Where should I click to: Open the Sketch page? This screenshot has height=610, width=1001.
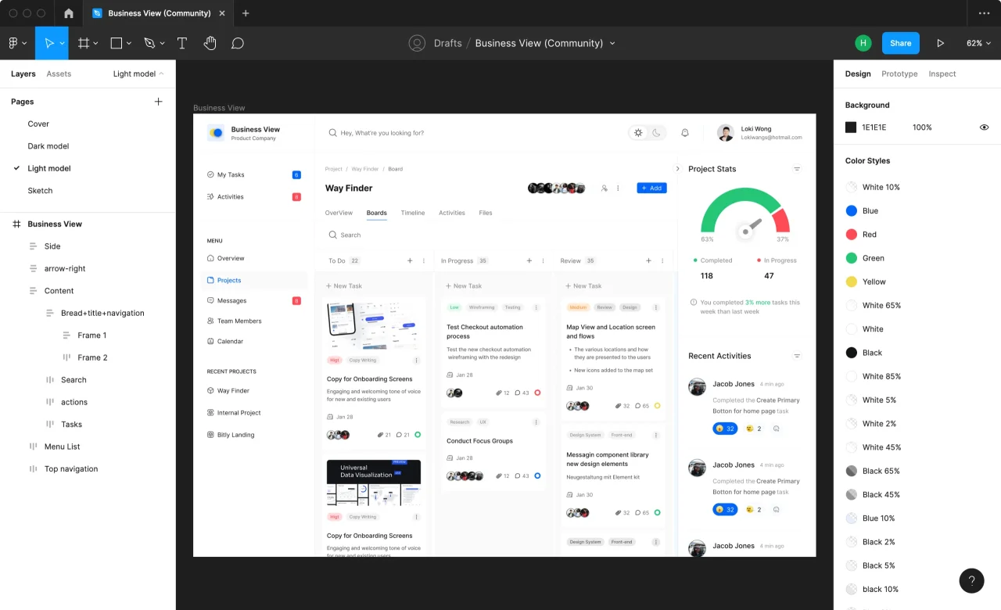pos(40,190)
